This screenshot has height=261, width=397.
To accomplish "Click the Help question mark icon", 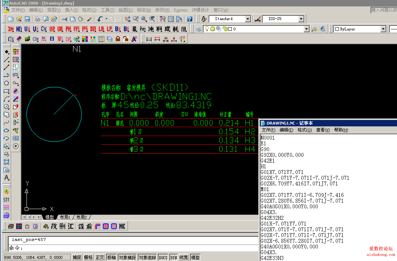I will coord(190,19).
